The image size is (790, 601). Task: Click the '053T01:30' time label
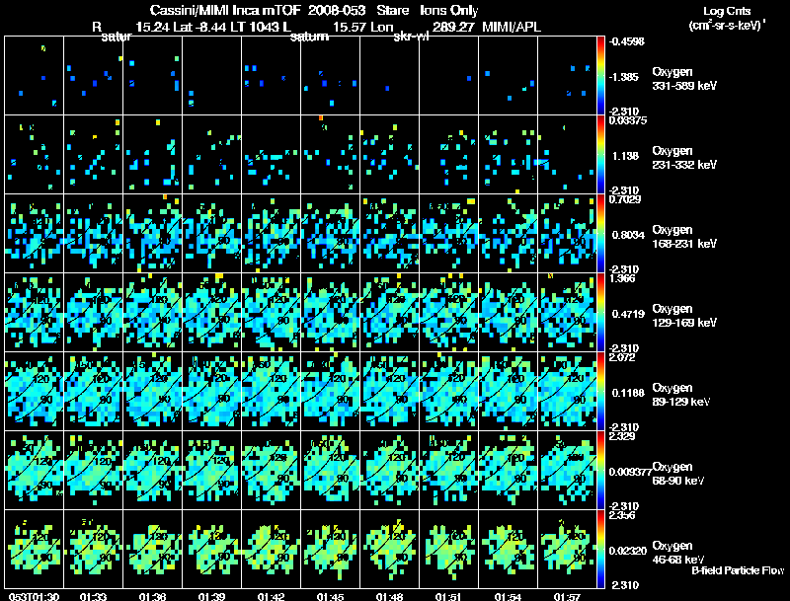click(x=34, y=597)
